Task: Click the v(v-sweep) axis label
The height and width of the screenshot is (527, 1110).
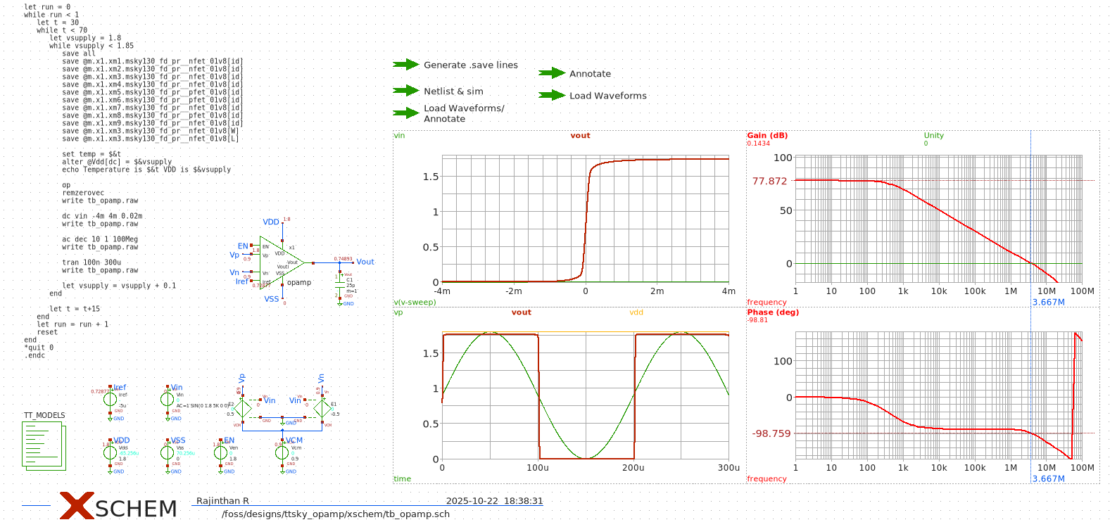Action: [415, 302]
